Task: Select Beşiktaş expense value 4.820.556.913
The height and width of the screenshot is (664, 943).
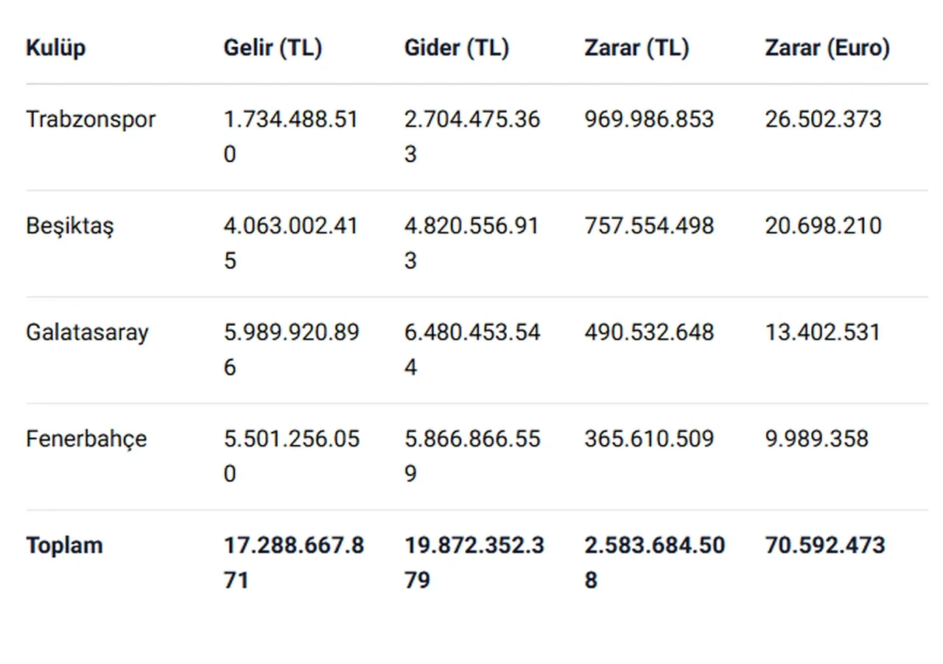Action: [x=471, y=242]
